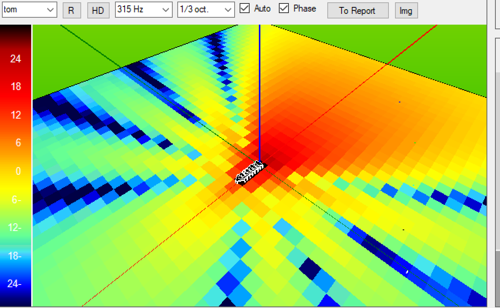Click the R reset view icon
Image resolution: width=500 pixels, height=308 pixels.
tap(72, 10)
